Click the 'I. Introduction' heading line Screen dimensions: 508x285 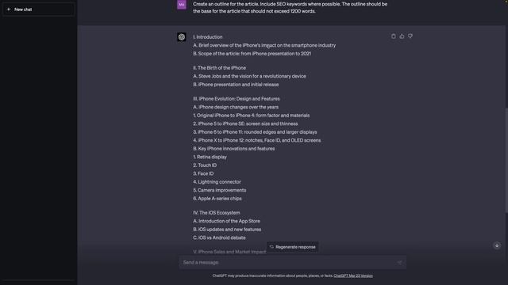click(208, 37)
